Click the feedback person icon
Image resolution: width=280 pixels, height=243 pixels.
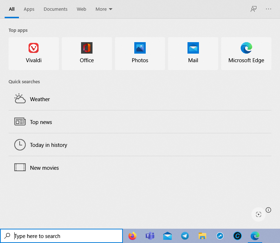254,9
